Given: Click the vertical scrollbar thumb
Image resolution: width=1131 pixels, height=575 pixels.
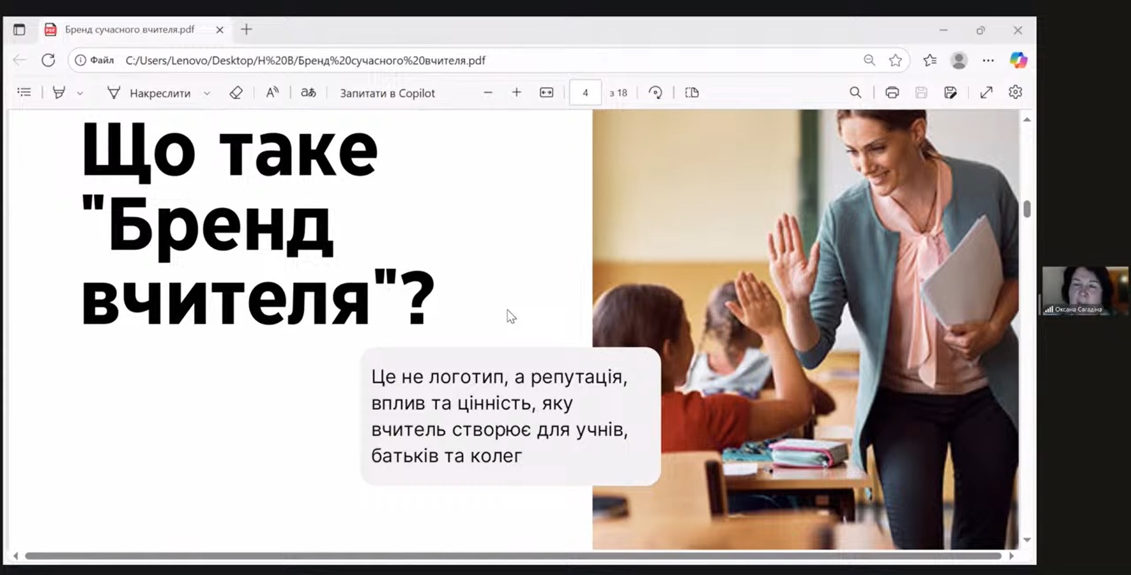Looking at the screenshot, I should tap(1027, 209).
